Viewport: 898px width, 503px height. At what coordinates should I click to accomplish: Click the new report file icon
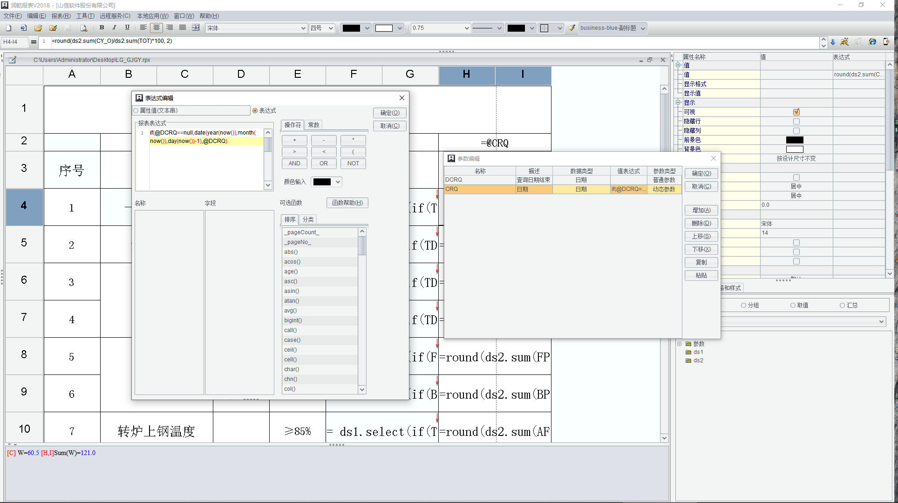[9, 28]
